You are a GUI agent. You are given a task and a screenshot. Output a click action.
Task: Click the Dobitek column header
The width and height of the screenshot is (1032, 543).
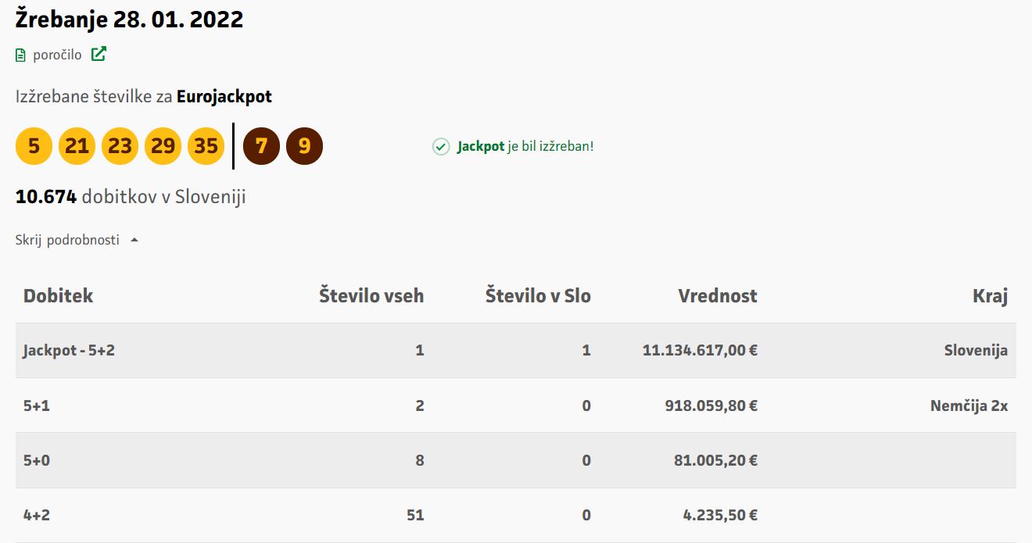coord(58,296)
